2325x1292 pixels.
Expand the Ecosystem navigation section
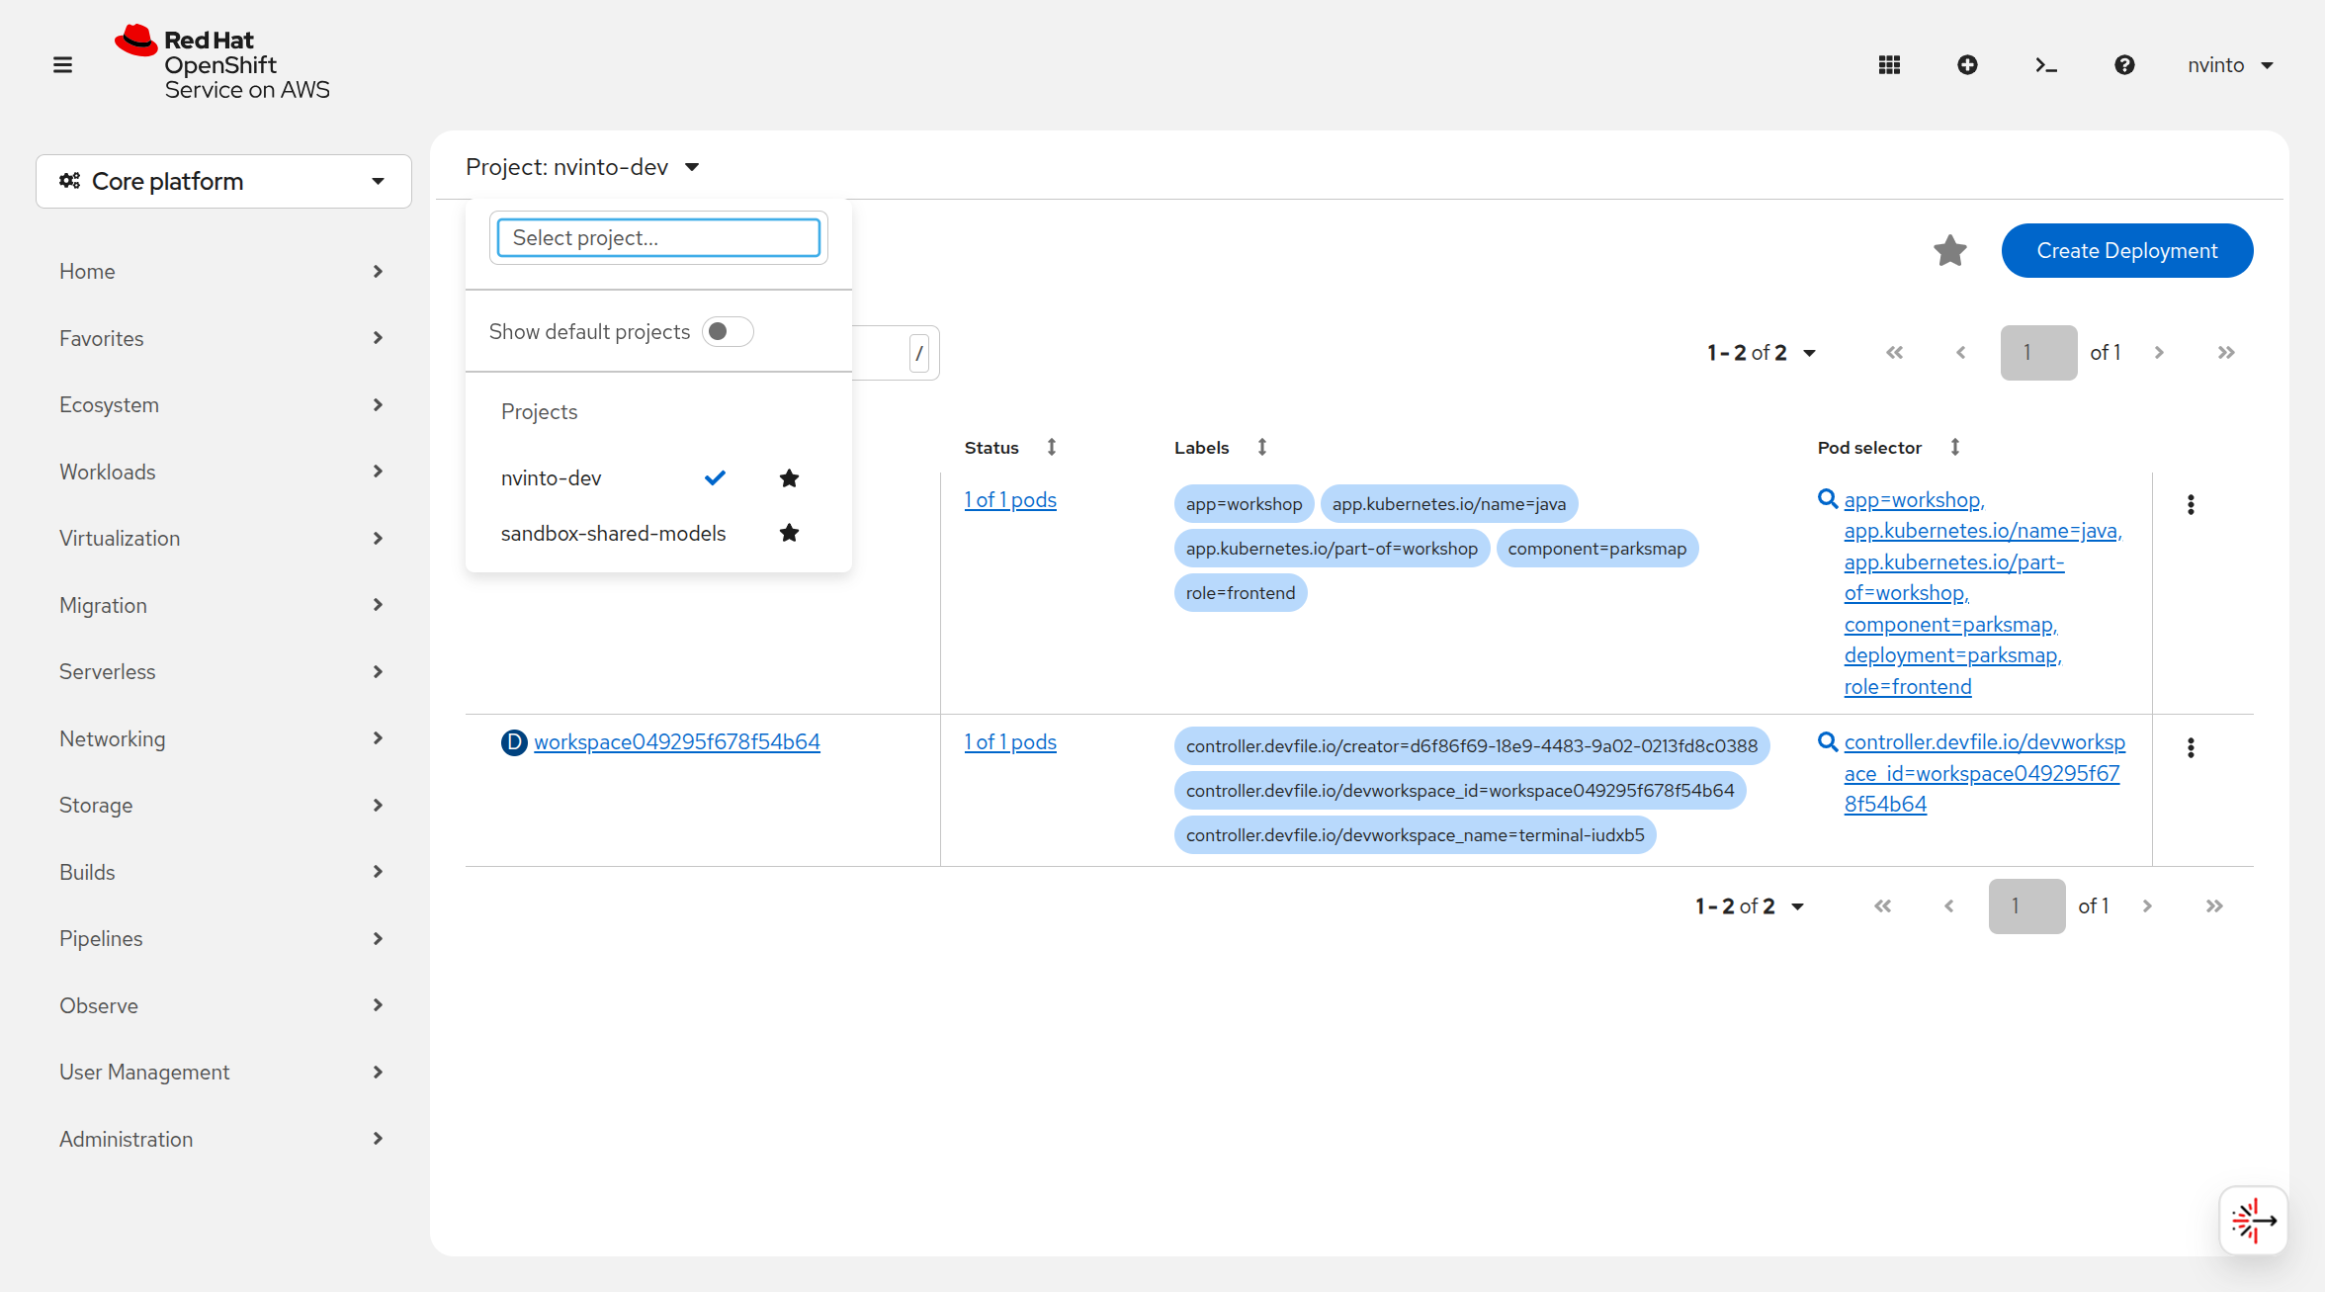point(222,405)
